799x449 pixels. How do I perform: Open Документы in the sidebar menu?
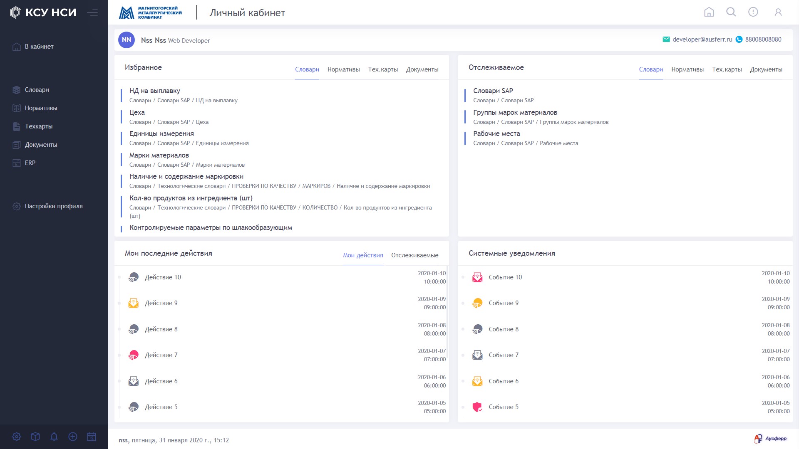click(41, 145)
